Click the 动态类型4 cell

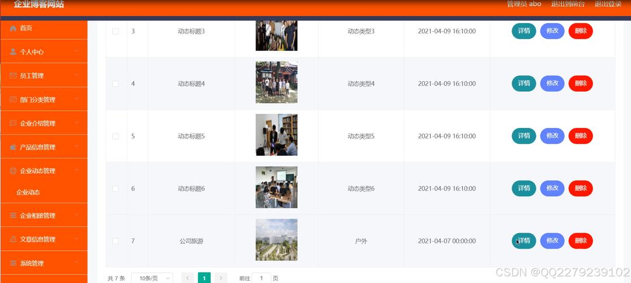tap(361, 84)
